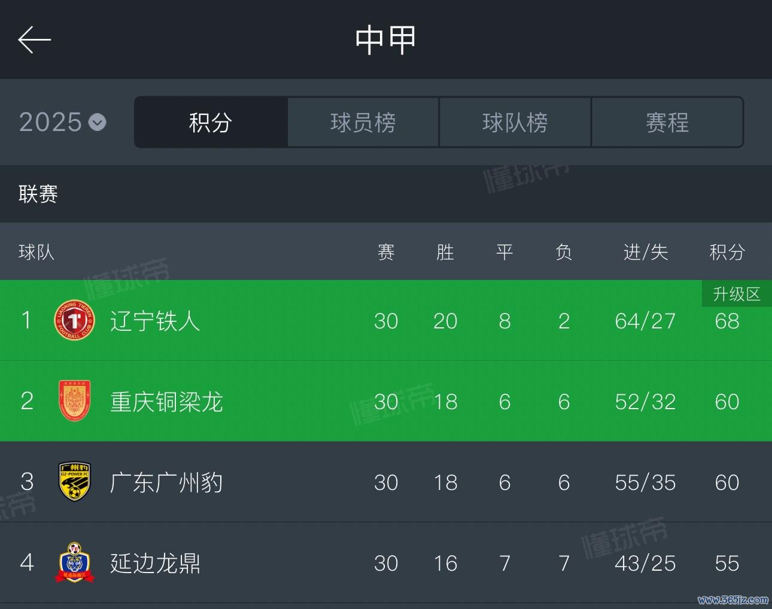Click the 进/失 column header
Viewport: 772px width, 609px height.
tap(645, 252)
